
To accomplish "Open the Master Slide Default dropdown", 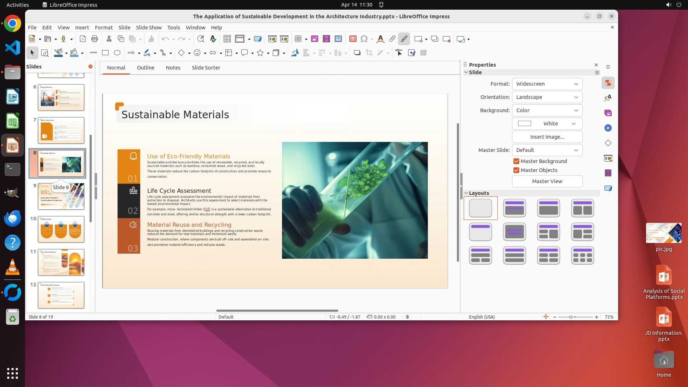I will coord(547,150).
